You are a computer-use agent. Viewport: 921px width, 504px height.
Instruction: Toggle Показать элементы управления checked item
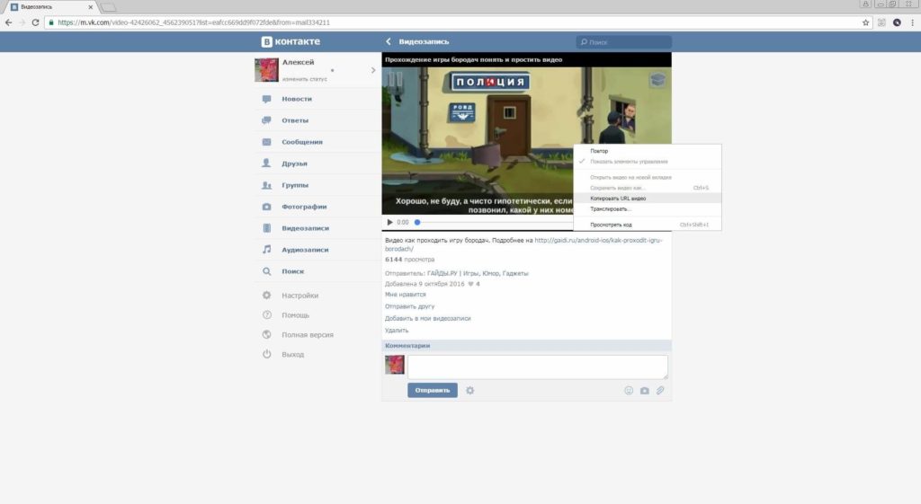point(648,162)
